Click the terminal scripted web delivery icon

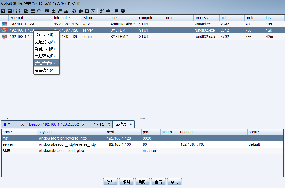[x=93, y=11]
